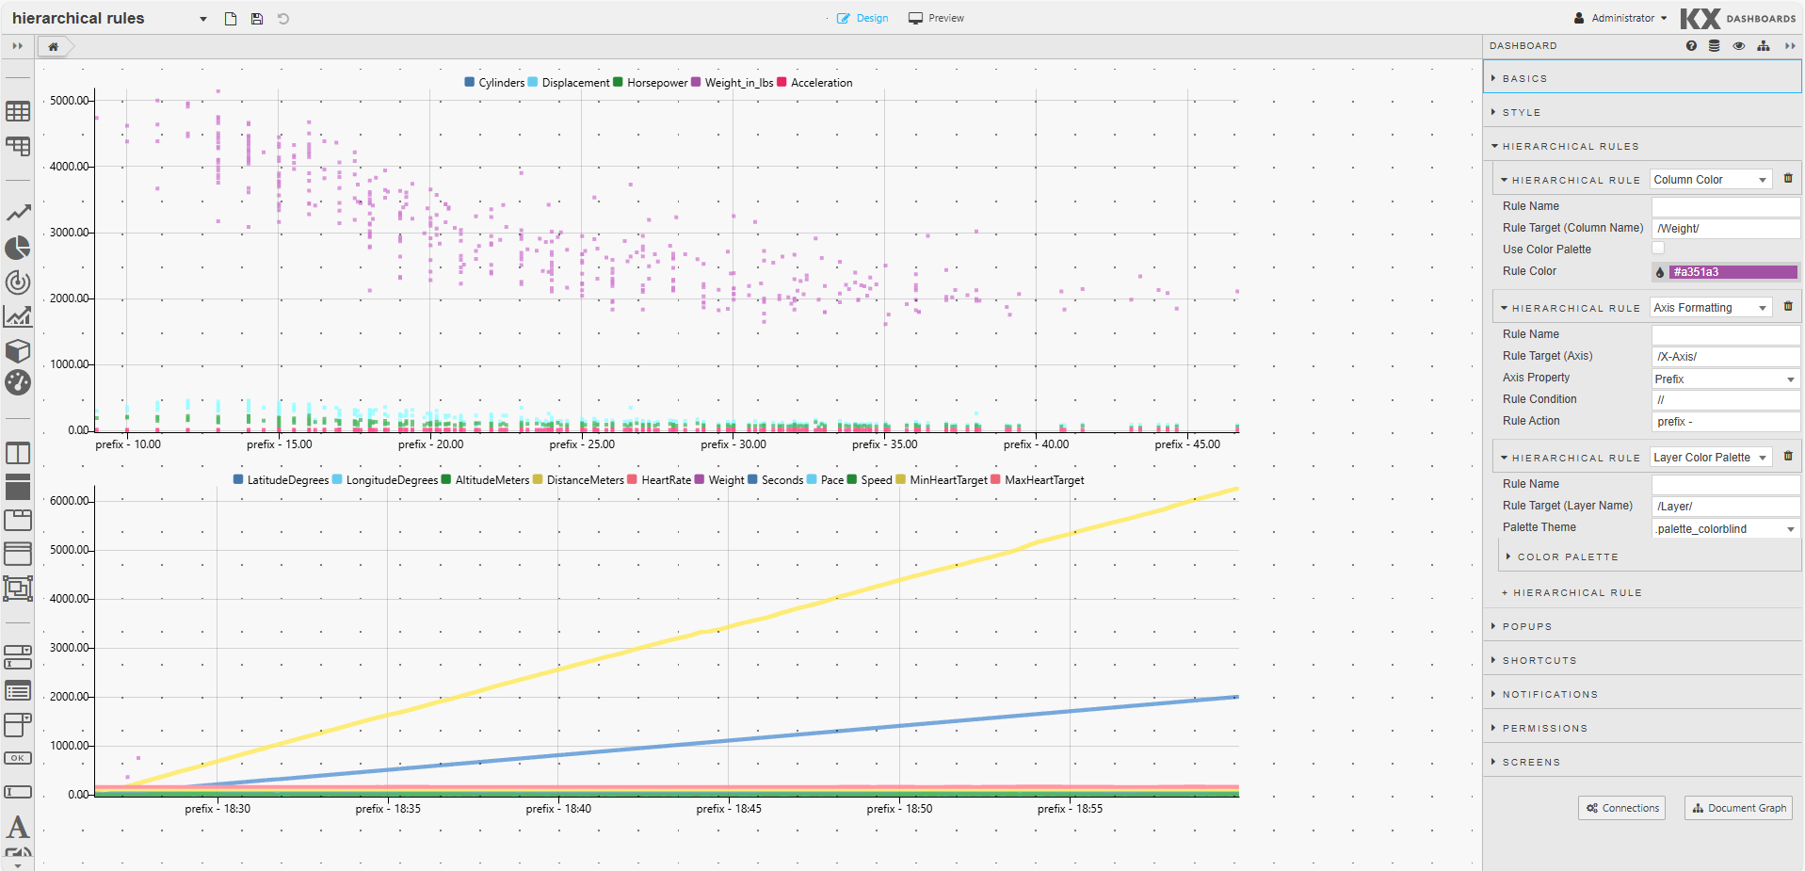
Task: Select the pie chart component icon
Action: (x=18, y=248)
